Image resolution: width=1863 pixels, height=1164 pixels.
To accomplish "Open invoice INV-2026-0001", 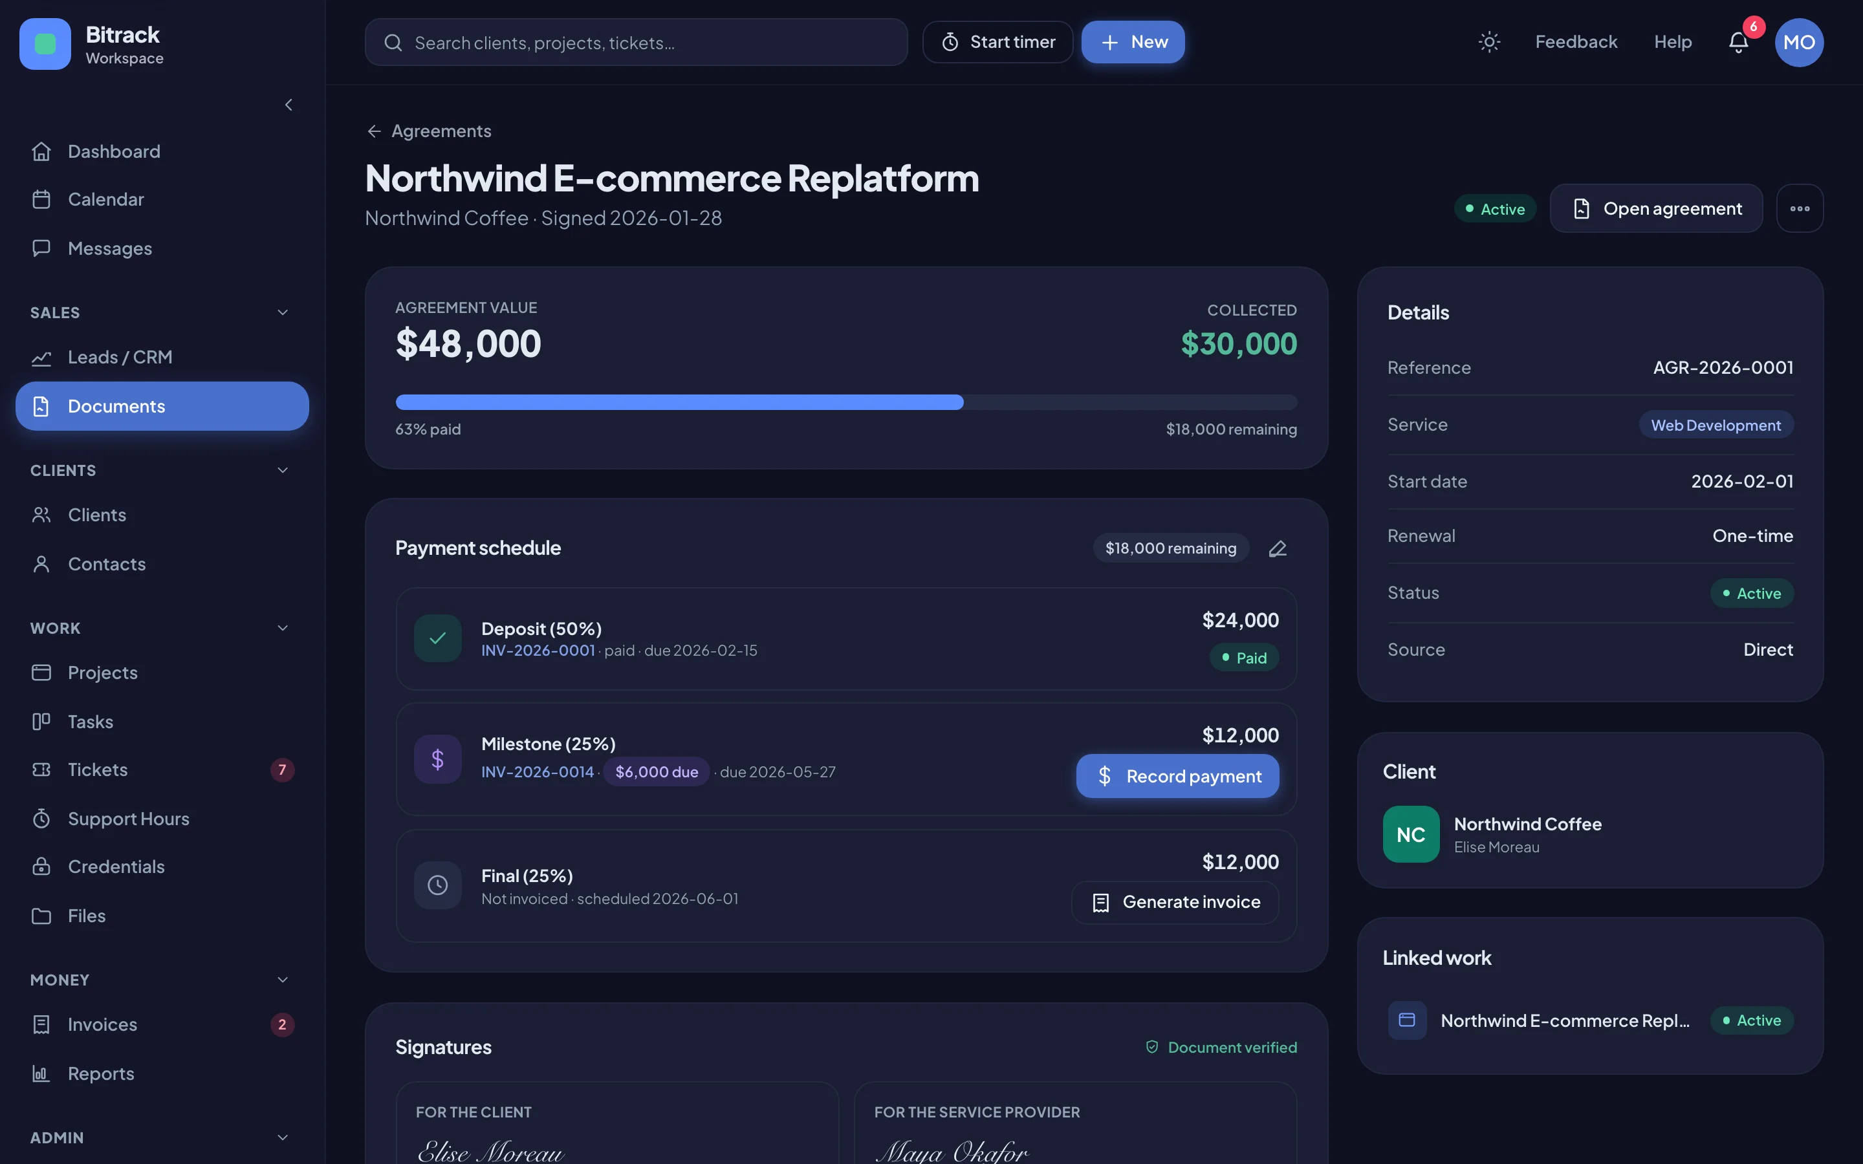I will 538,651.
